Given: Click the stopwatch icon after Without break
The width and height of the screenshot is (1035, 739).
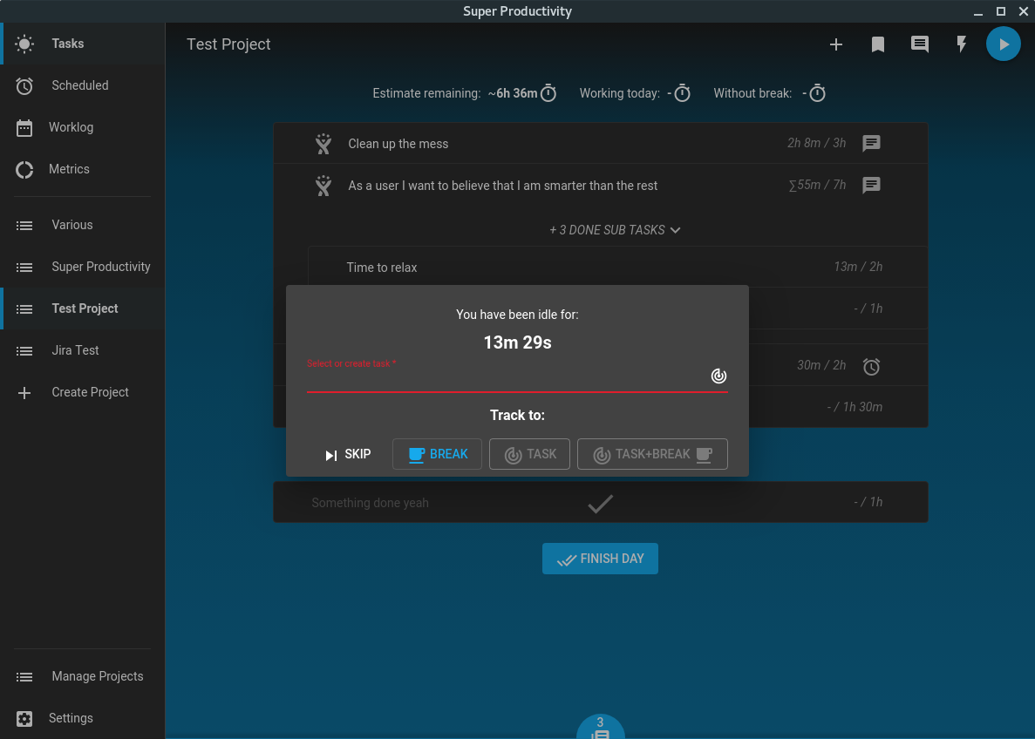Looking at the screenshot, I should tap(817, 93).
